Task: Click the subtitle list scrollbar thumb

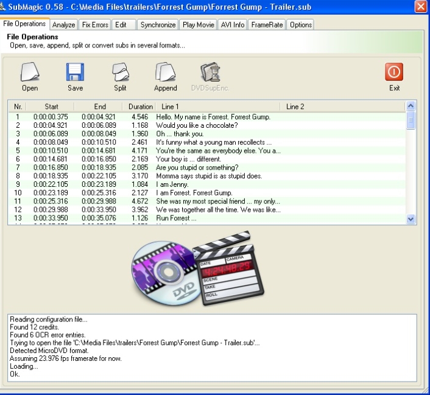Action: [x=411, y=120]
